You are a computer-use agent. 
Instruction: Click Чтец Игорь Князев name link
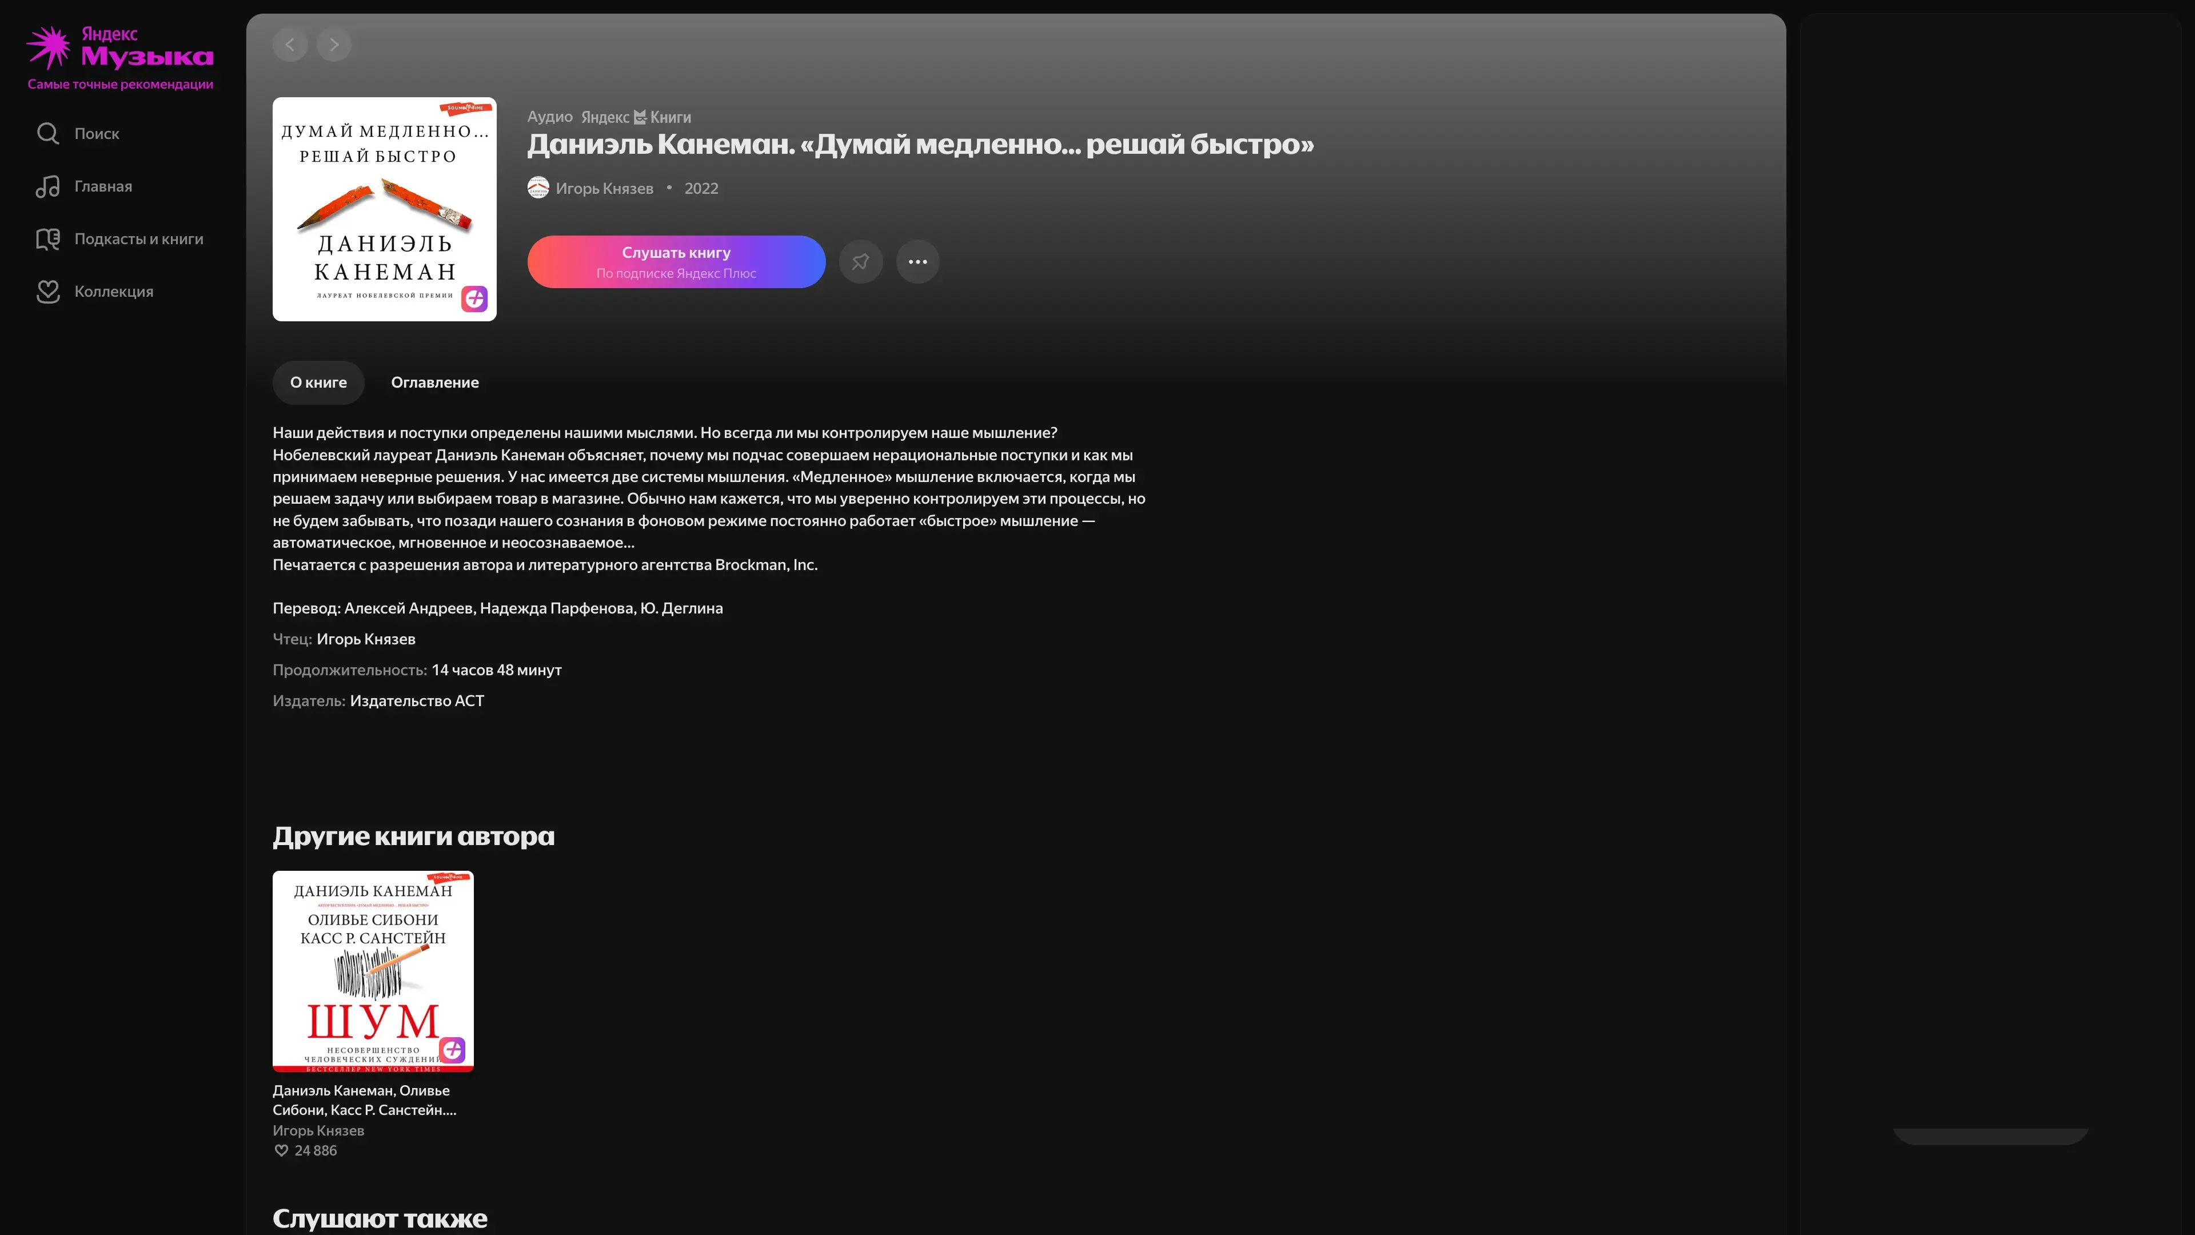click(366, 639)
